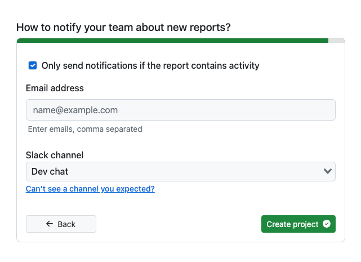Screen dimensions: 361x262
Task: Click the gray unfilled end of progress bar
Action: (336, 41)
